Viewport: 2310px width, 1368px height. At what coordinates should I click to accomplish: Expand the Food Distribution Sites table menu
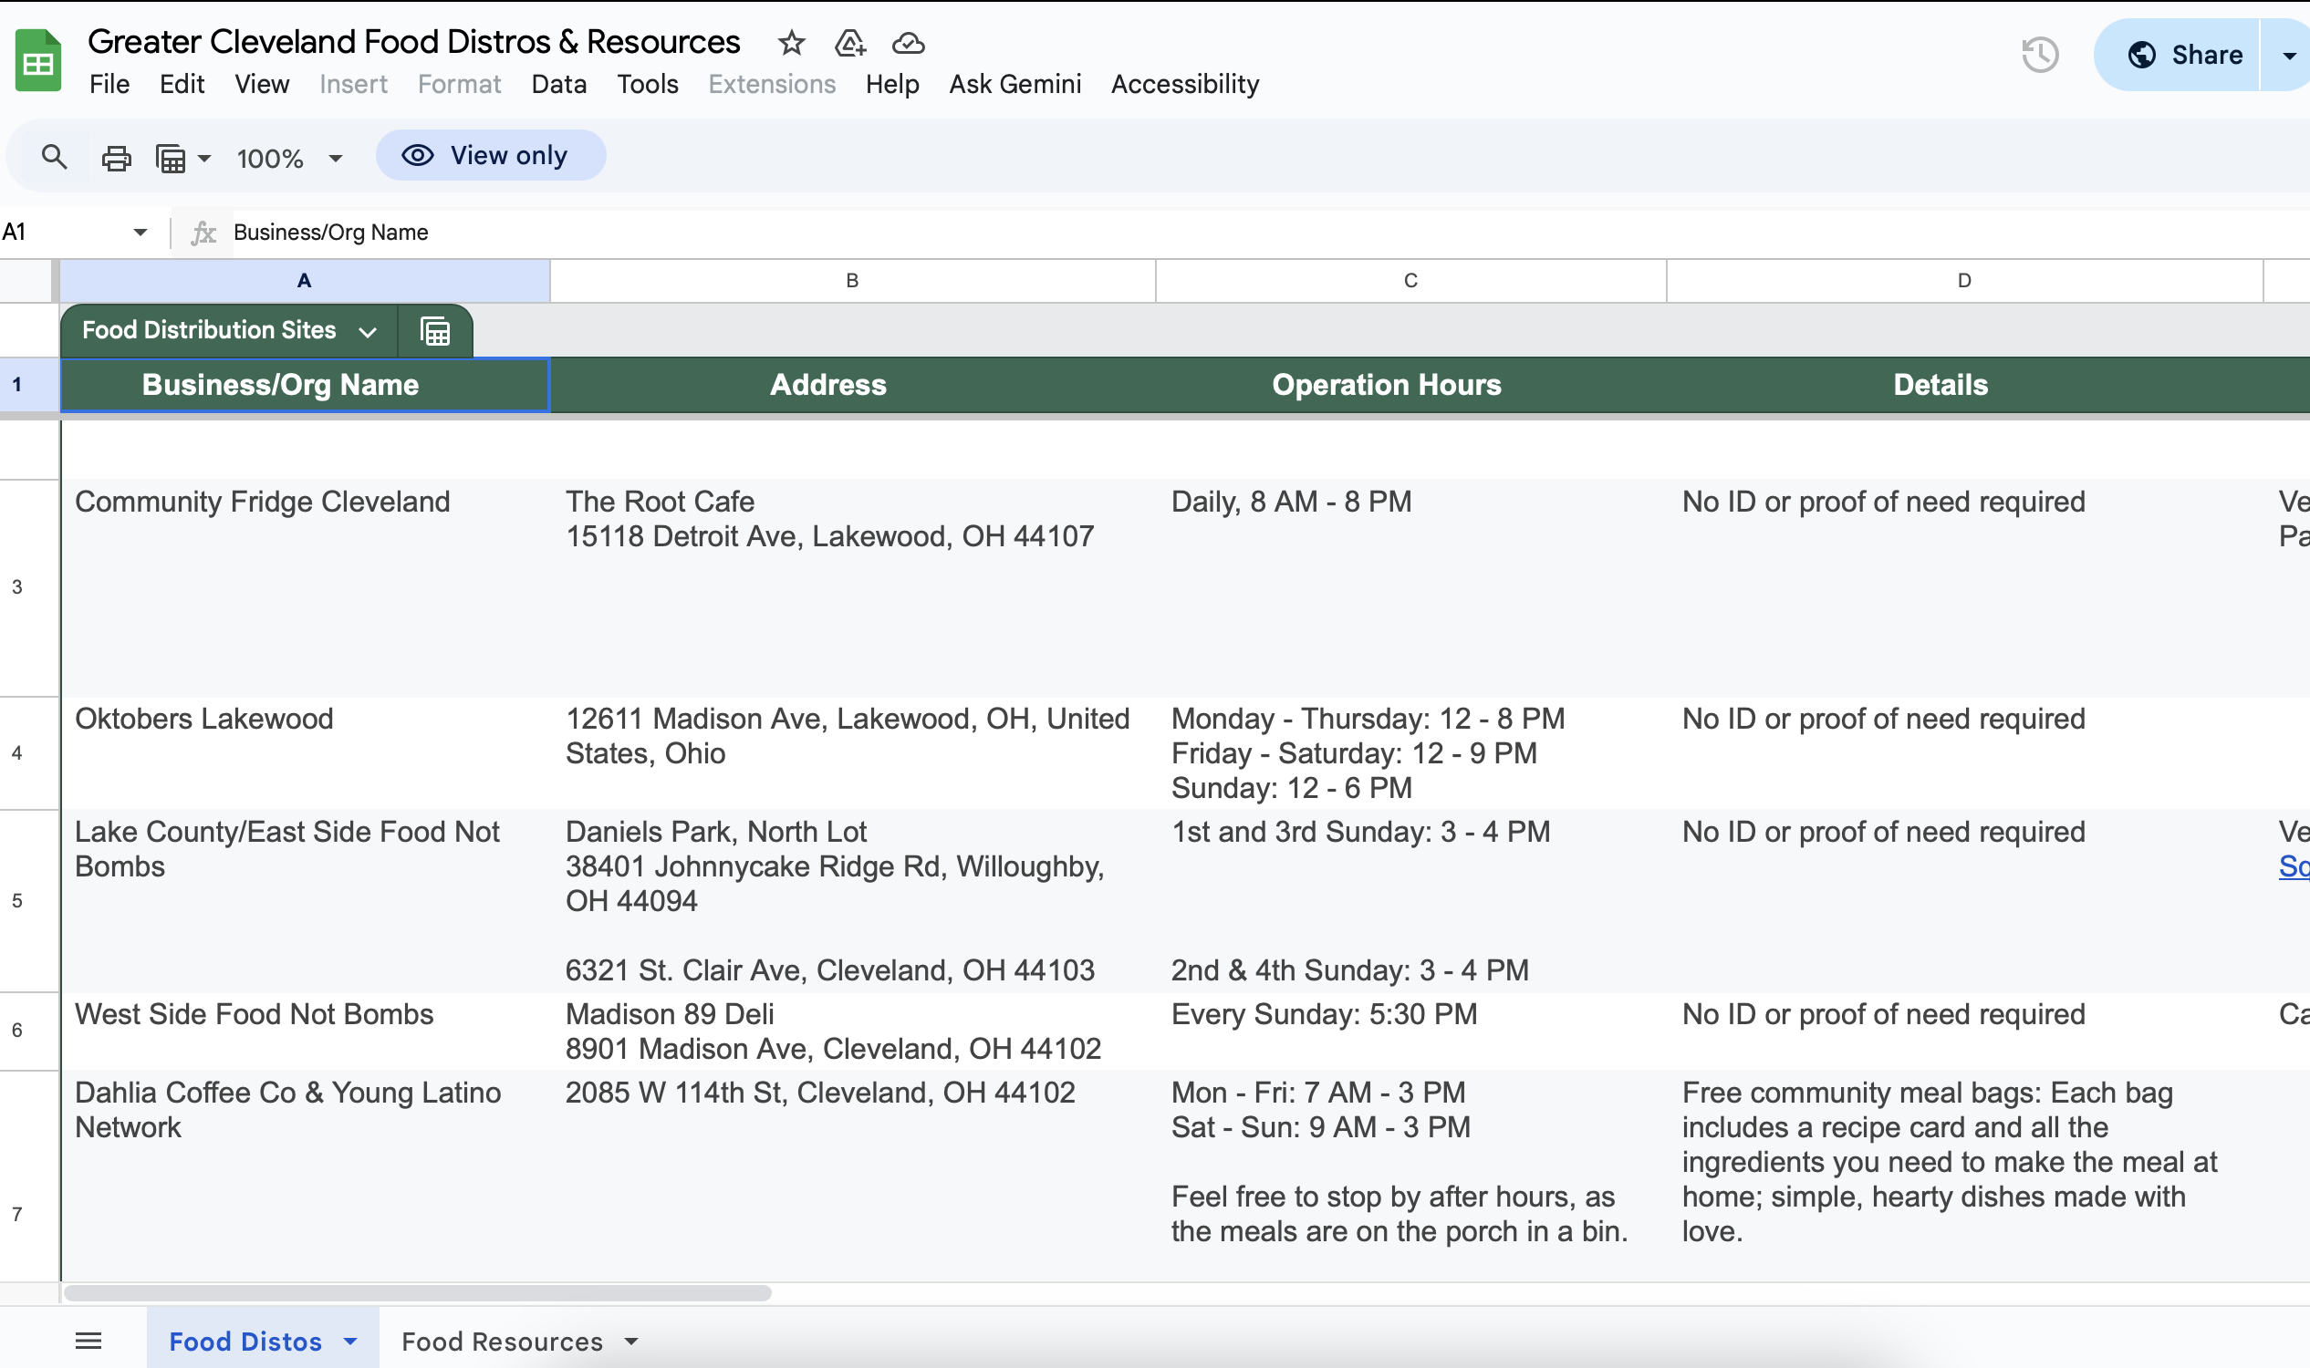[368, 332]
